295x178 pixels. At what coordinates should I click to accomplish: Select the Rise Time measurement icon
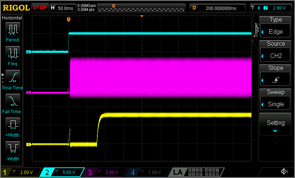(13, 77)
